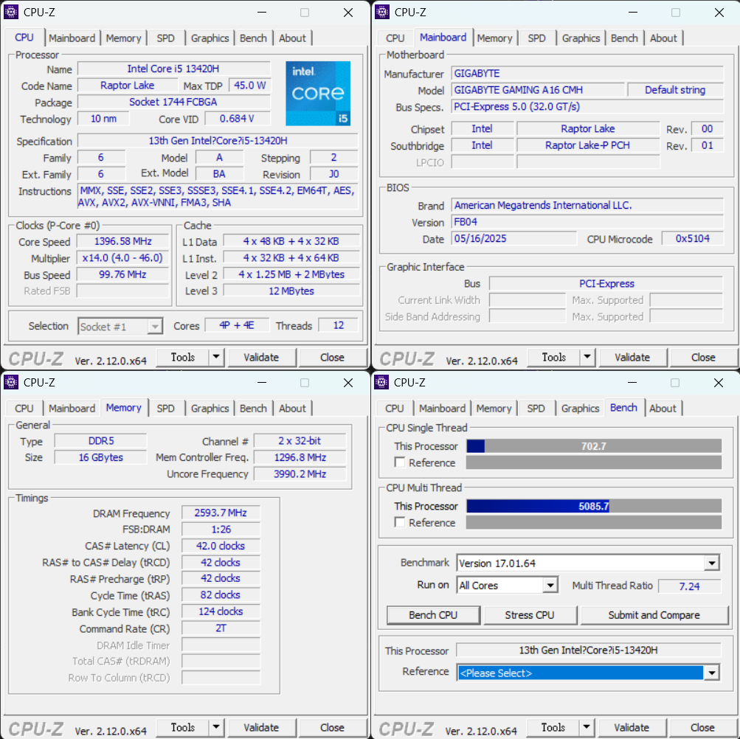The height and width of the screenshot is (739, 740).
Task: Click multi thread score bar 5085.7
Action: pyautogui.click(x=594, y=506)
